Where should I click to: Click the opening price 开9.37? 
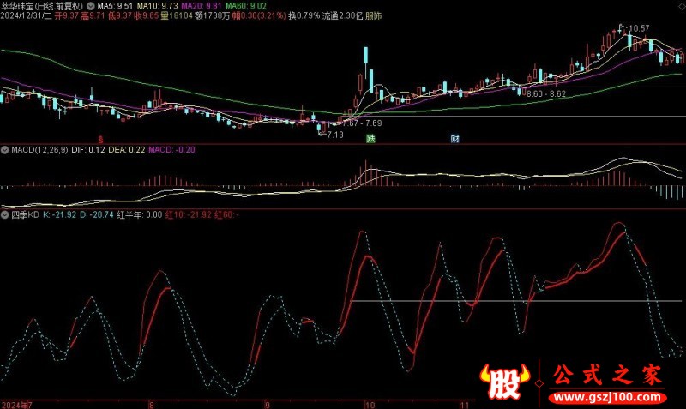(66, 16)
